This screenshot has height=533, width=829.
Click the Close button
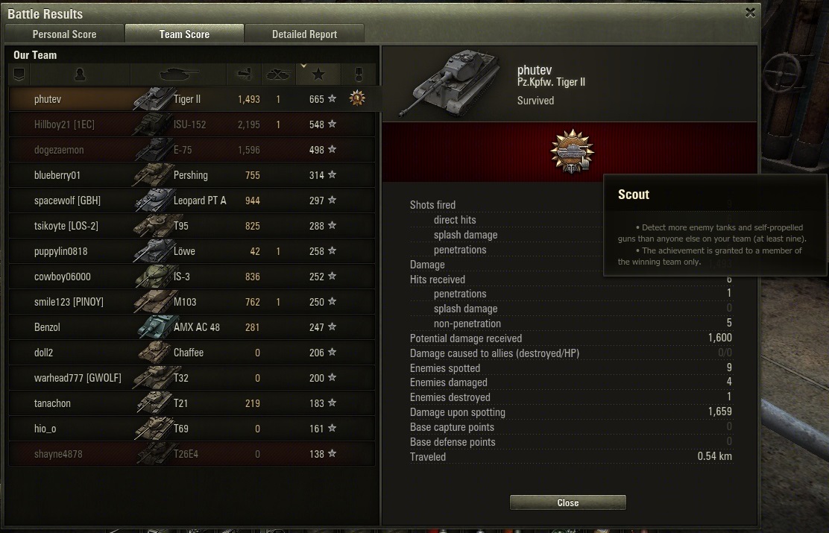pos(568,502)
